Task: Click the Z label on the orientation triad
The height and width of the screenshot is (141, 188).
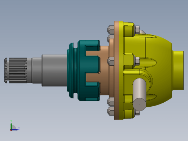Action: coord(19,129)
